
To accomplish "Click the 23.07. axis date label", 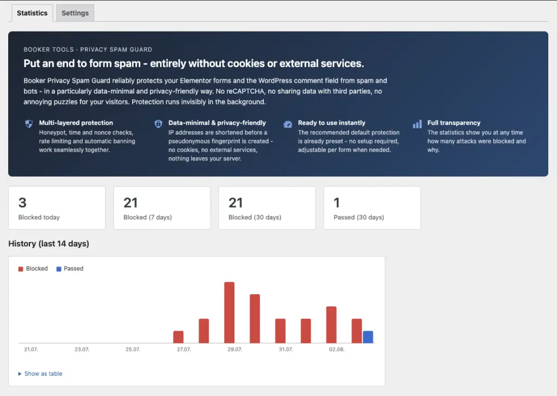I will point(82,349).
